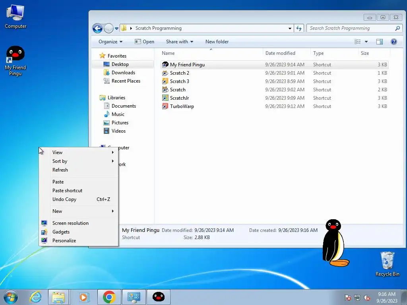Click the New folder button
The width and height of the screenshot is (407, 305).
[x=217, y=42]
